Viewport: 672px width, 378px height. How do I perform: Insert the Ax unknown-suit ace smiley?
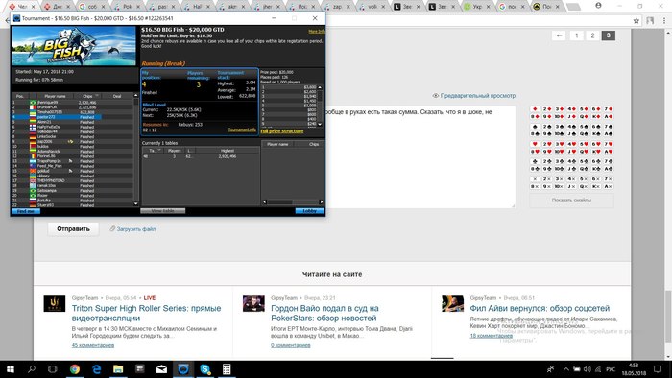[x=609, y=187]
